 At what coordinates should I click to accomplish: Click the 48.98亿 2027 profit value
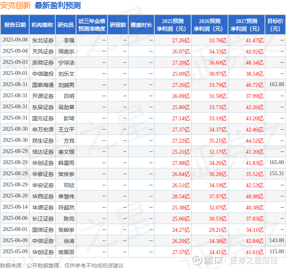point(255,196)
